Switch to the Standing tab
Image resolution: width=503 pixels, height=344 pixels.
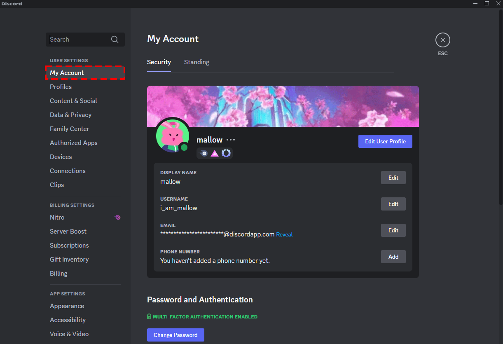coord(197,62)
